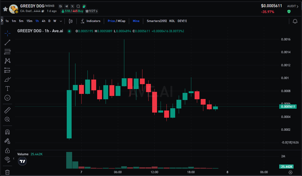
Task: Open the Telegram link icon
Action: pos(66,6)
